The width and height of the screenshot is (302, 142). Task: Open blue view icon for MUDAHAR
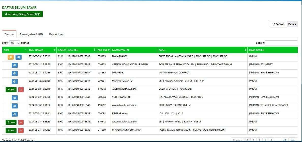click(14, 73)
